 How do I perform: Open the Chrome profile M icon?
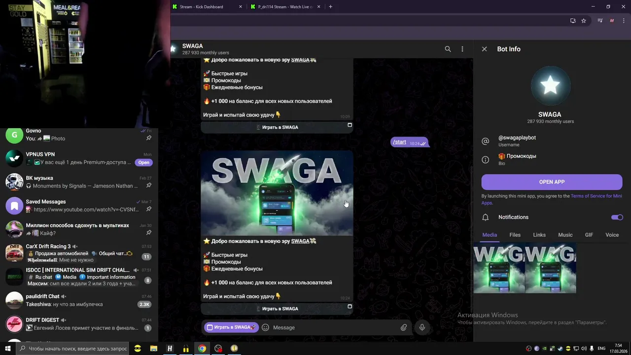(x=612, y=21)
